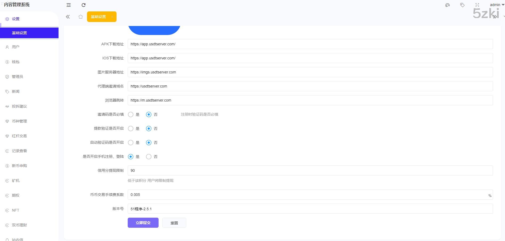Expand the 用户 sidebar menu
The width and height of the screenshot is (505, 241).
click(16, 47)
